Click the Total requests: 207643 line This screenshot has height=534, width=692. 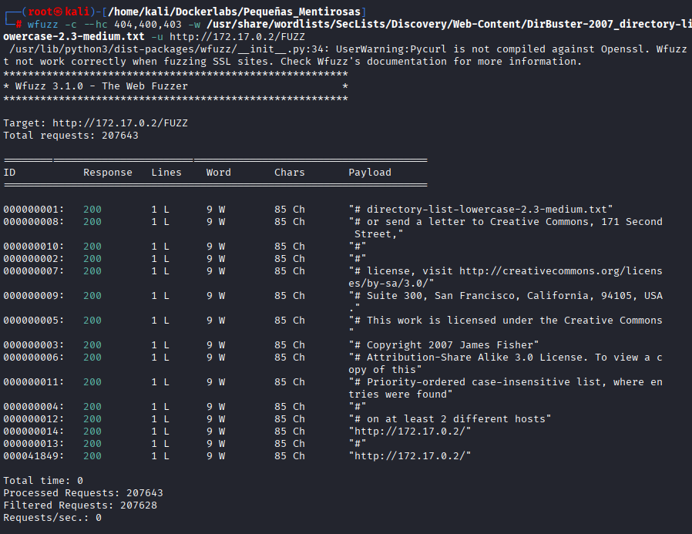[71, 136]
